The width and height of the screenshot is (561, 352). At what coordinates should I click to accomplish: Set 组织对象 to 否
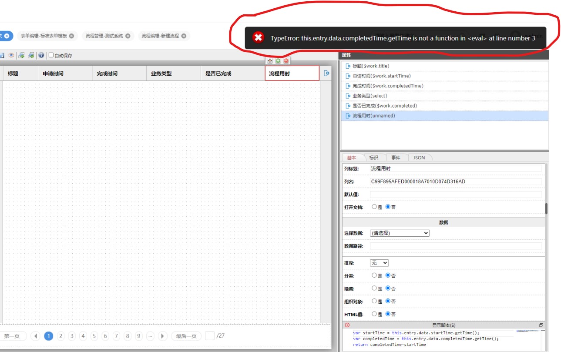click(388, 301)
